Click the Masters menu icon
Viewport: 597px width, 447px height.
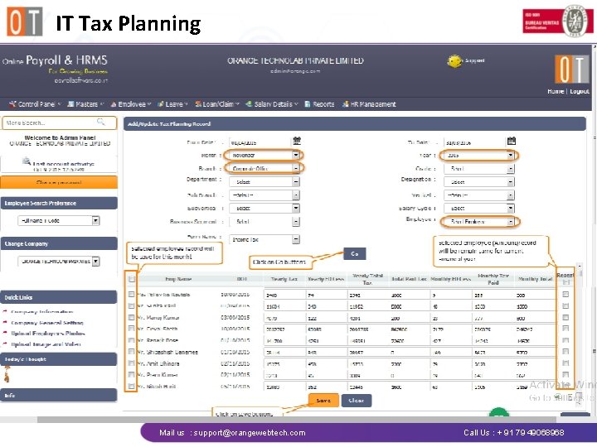[70, 103]
